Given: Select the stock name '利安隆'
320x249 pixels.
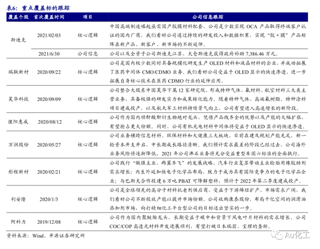Looking at the screenshot, I should pyautogui.click(x=18, y=199).
